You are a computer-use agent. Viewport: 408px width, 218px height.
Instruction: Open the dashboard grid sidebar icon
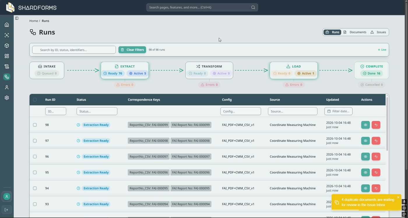point(7,56)
